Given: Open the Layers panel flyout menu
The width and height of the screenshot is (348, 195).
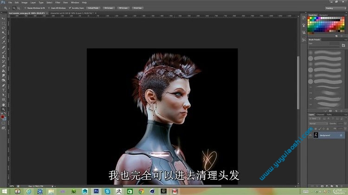Looking at the screenshot, I should pos(346,114).
